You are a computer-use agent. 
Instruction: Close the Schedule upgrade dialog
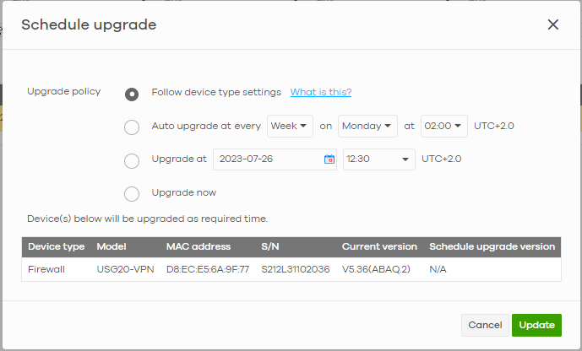(x=553, y=24)
